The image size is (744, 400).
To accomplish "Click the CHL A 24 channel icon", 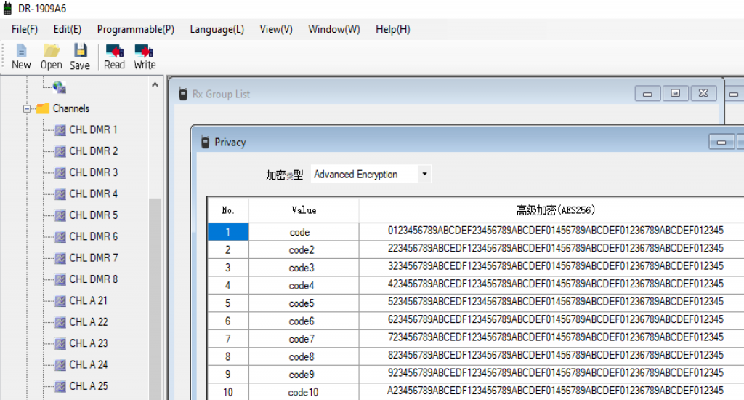I will tap(60, 365).
